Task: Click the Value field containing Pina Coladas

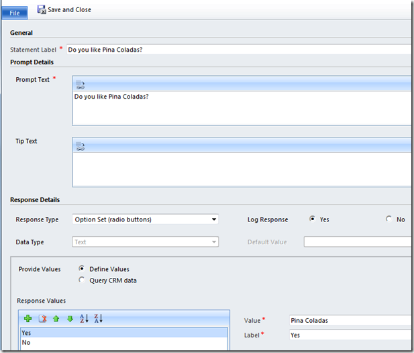Action: (x=350, y=320)
